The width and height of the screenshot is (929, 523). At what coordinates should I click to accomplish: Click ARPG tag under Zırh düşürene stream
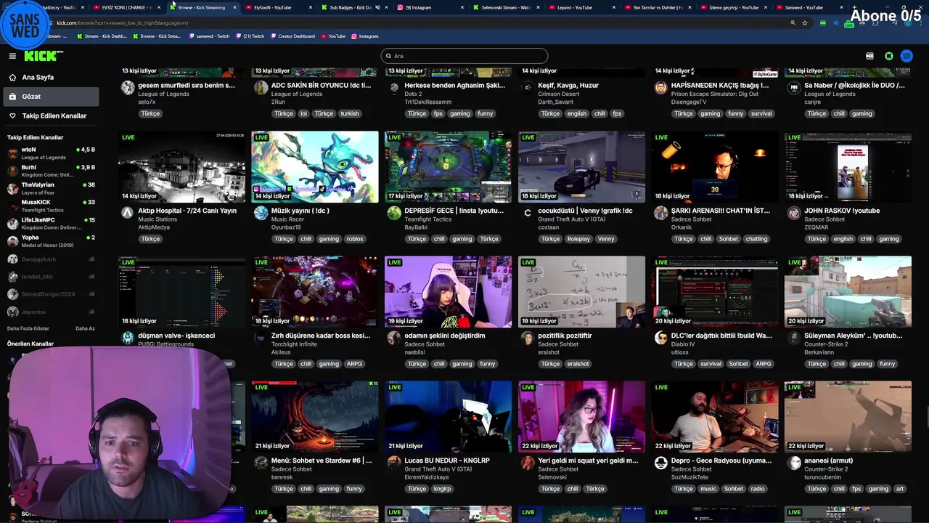(354, 364)
